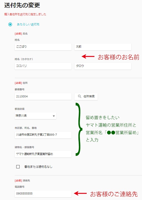Click the surname field containing ここぱり
The image size is (142, 200).
point(43,47)
